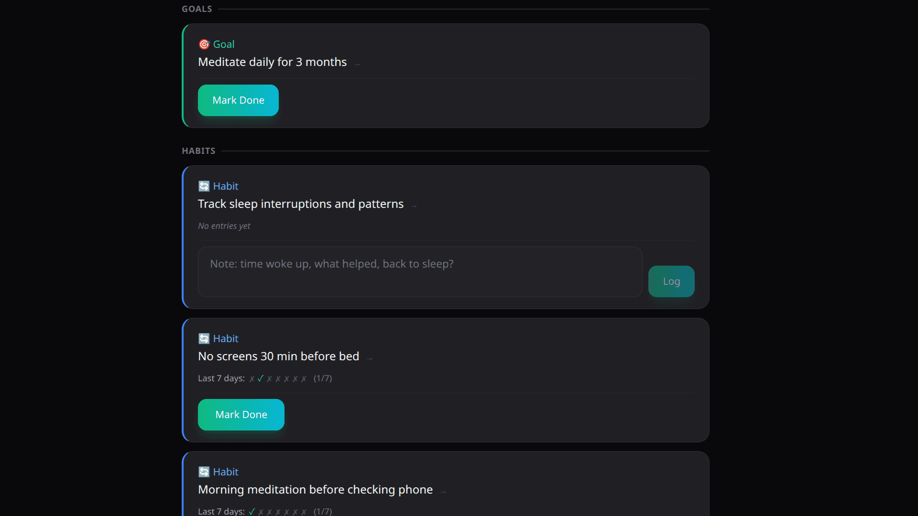Click the (1/7) streak counter on no-screens habit
The height and width of the screenshot is (516, 918).
[323, 378]
